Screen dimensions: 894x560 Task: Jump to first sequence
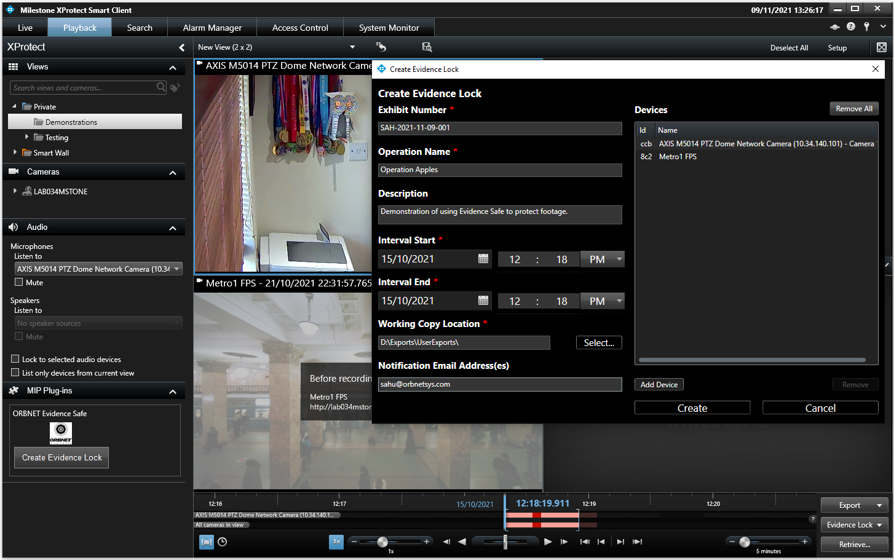585,542
